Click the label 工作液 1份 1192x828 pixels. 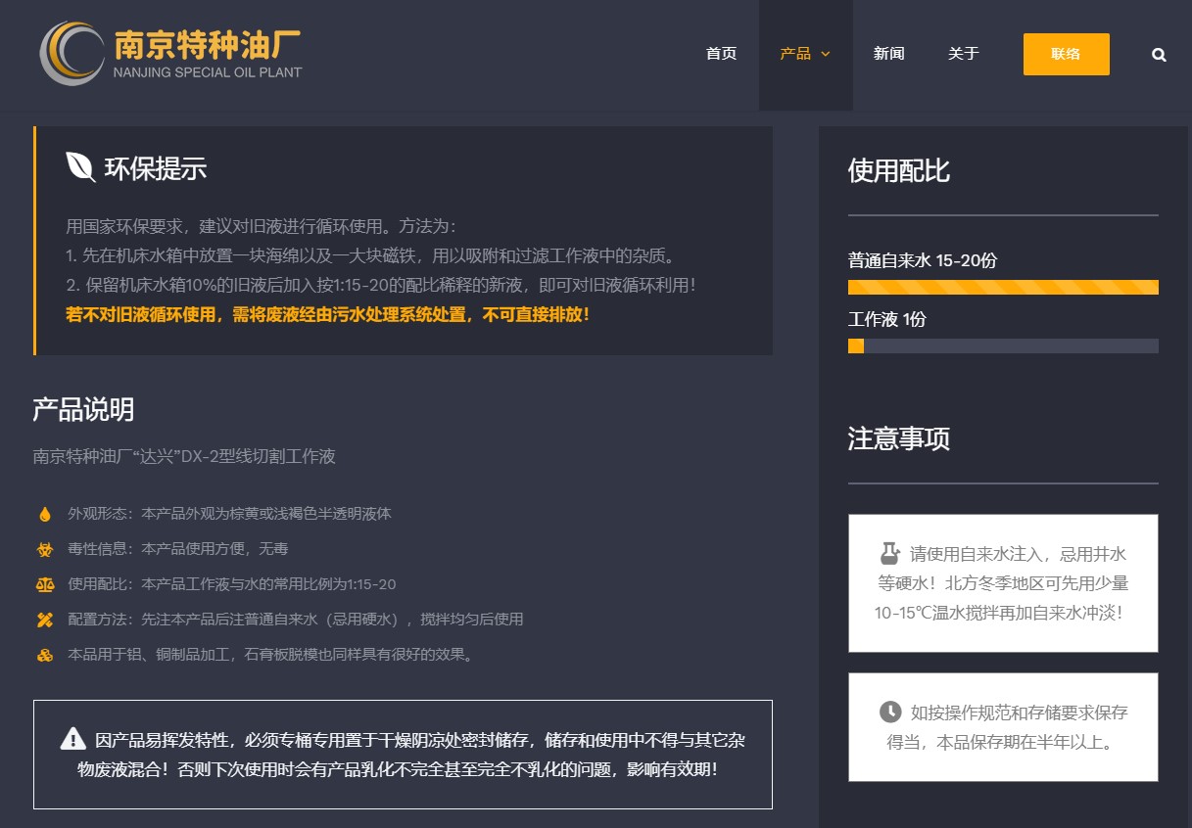[x=887, y=320]
